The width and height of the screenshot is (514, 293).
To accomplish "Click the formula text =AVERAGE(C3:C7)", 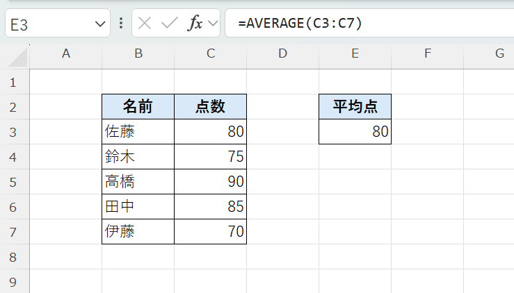I will [x=300, y=24].
